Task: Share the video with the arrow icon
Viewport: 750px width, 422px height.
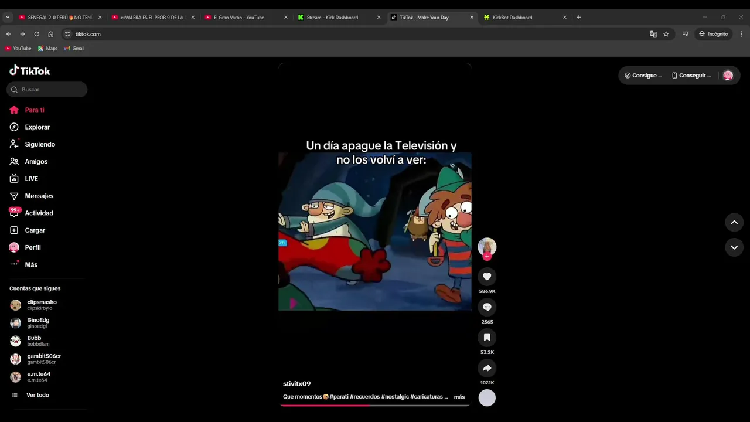Action: coord(487,368)
